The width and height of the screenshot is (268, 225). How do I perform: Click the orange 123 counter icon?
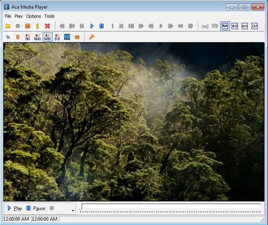[77, 37]
